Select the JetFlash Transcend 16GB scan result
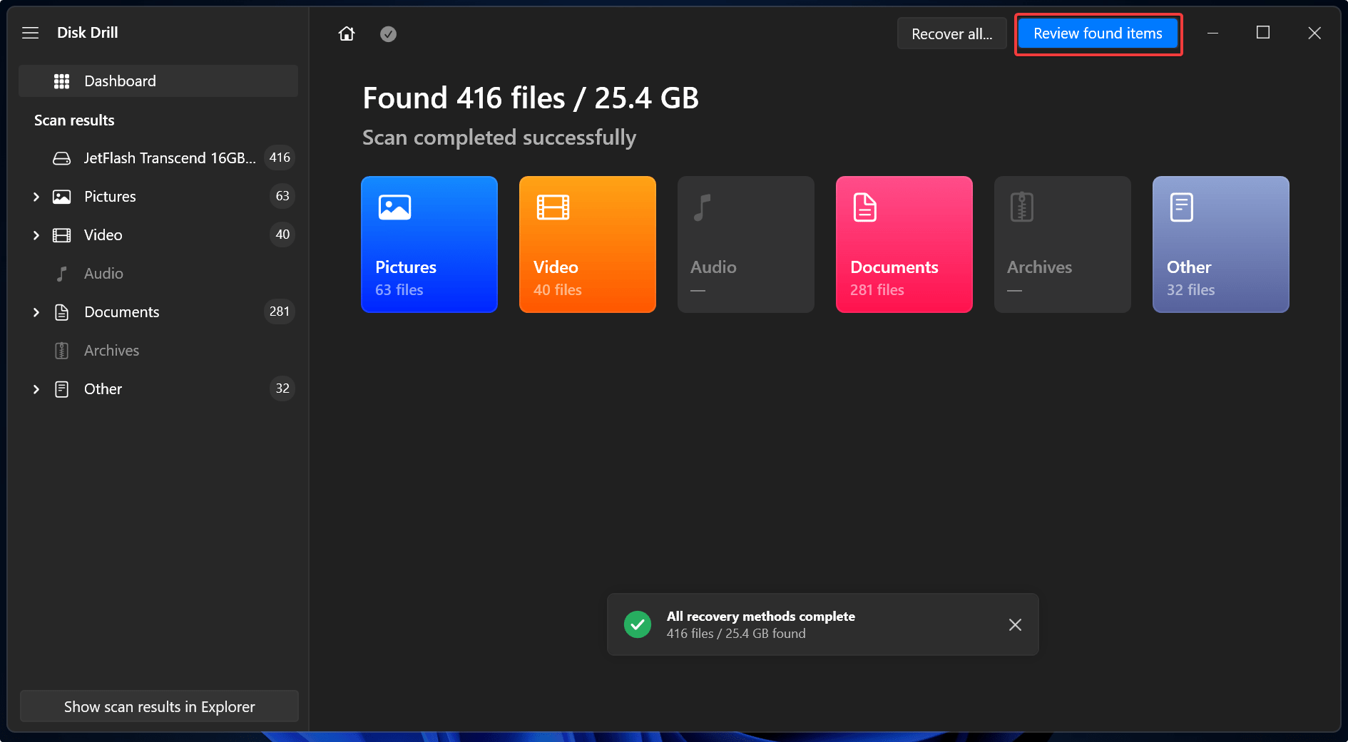The image size is (1348, 742). click(x=158, y=158)
